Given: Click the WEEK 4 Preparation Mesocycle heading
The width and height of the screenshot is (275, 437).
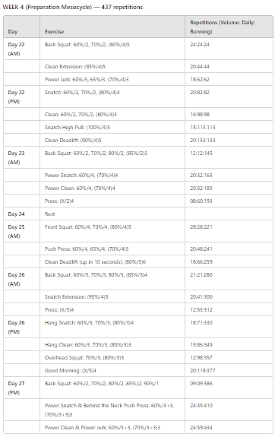Looking at the screenshot, I should coord(72,8).
